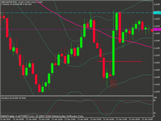The height and width of the screenshot is (121, 161).
Task: Select the cyan 1.6234 price tag
Action: 157,13
